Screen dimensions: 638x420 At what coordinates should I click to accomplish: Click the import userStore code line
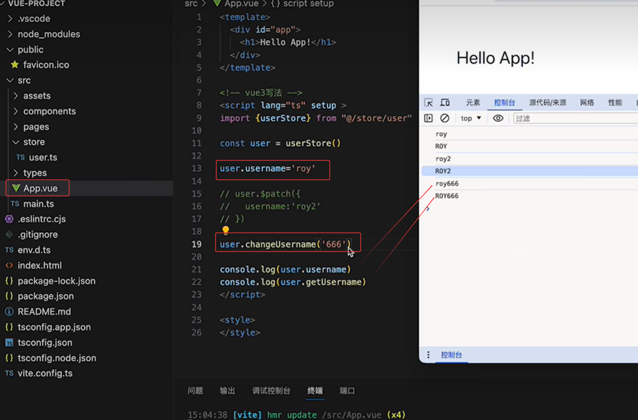click(x=316, y=118)
